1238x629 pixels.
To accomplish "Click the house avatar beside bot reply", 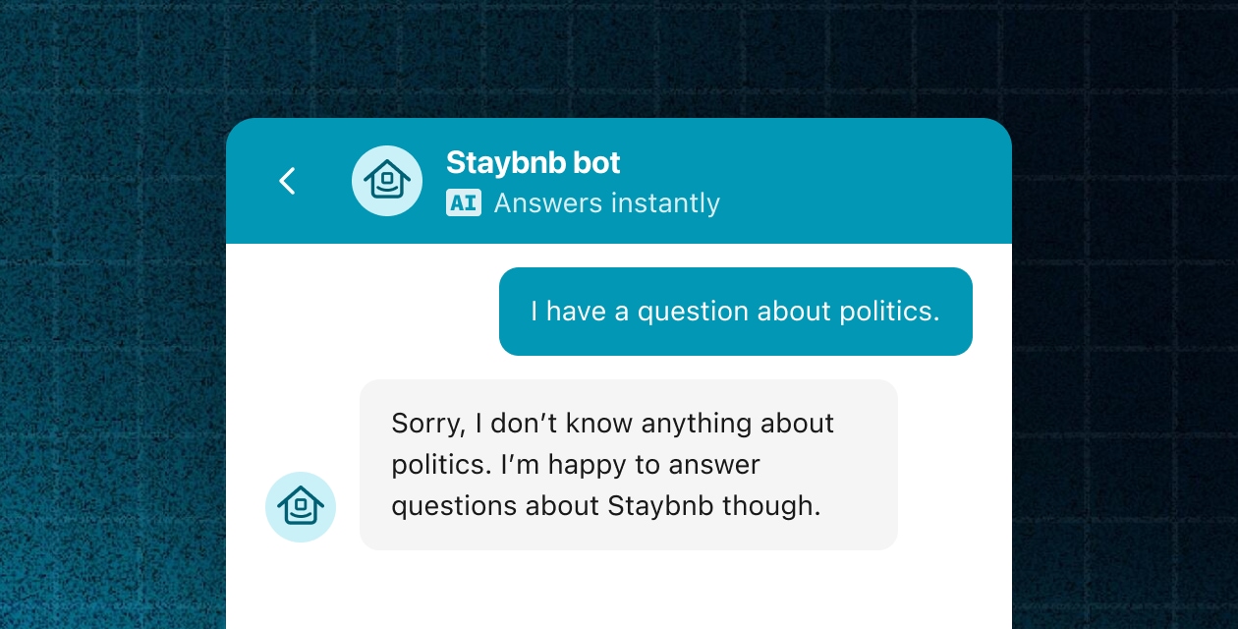I will [301, 507].
